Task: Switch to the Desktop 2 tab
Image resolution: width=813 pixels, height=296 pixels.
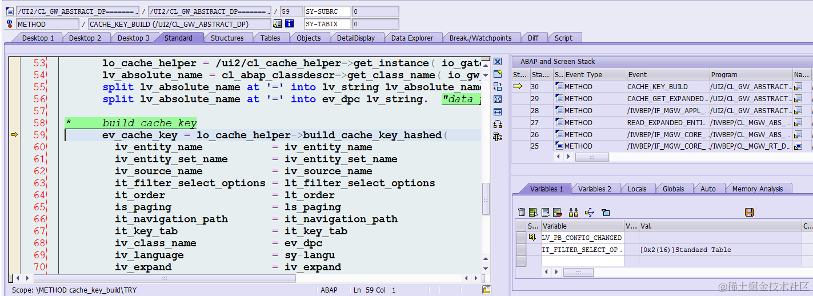Action: (85, 38)
